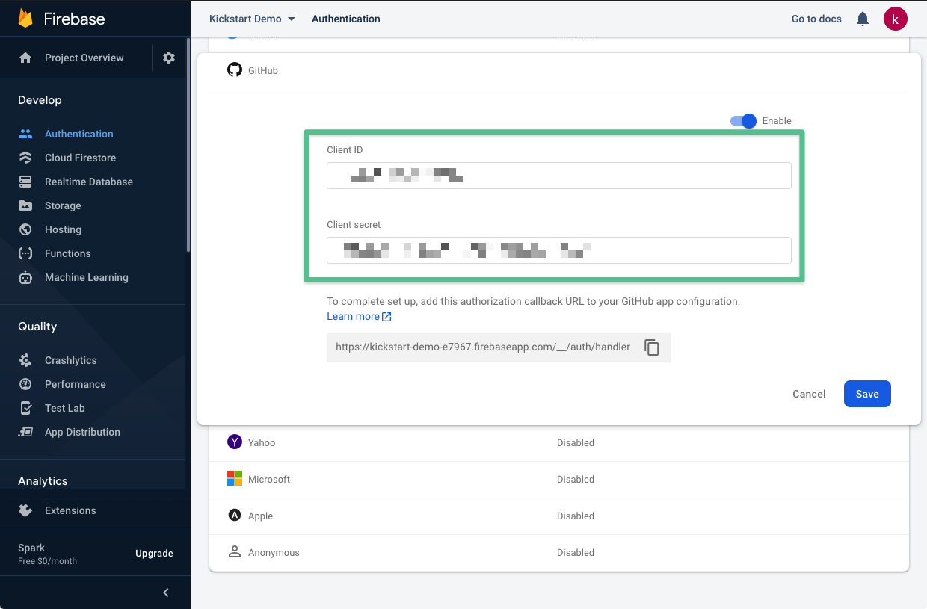
Task: Open Hosting in the sidebar
Action: [x=63, y=229]
